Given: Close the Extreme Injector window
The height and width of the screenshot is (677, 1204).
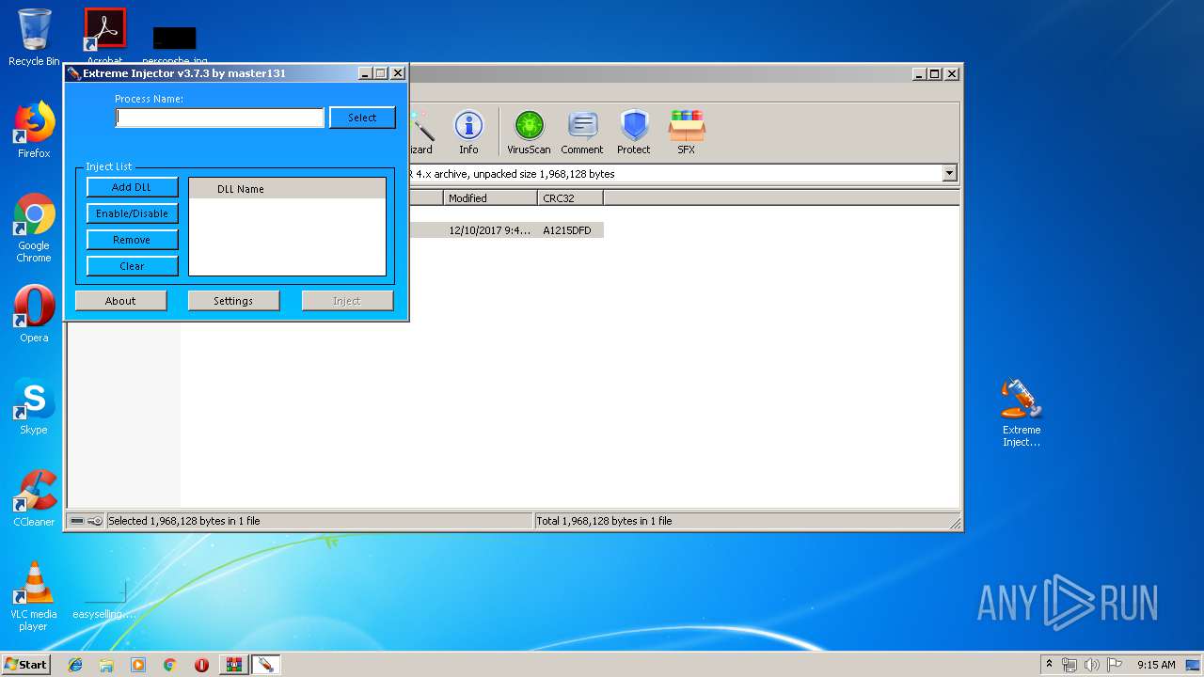Looking at the screenshot, I should pyautogui.click(x=398, y=73).
